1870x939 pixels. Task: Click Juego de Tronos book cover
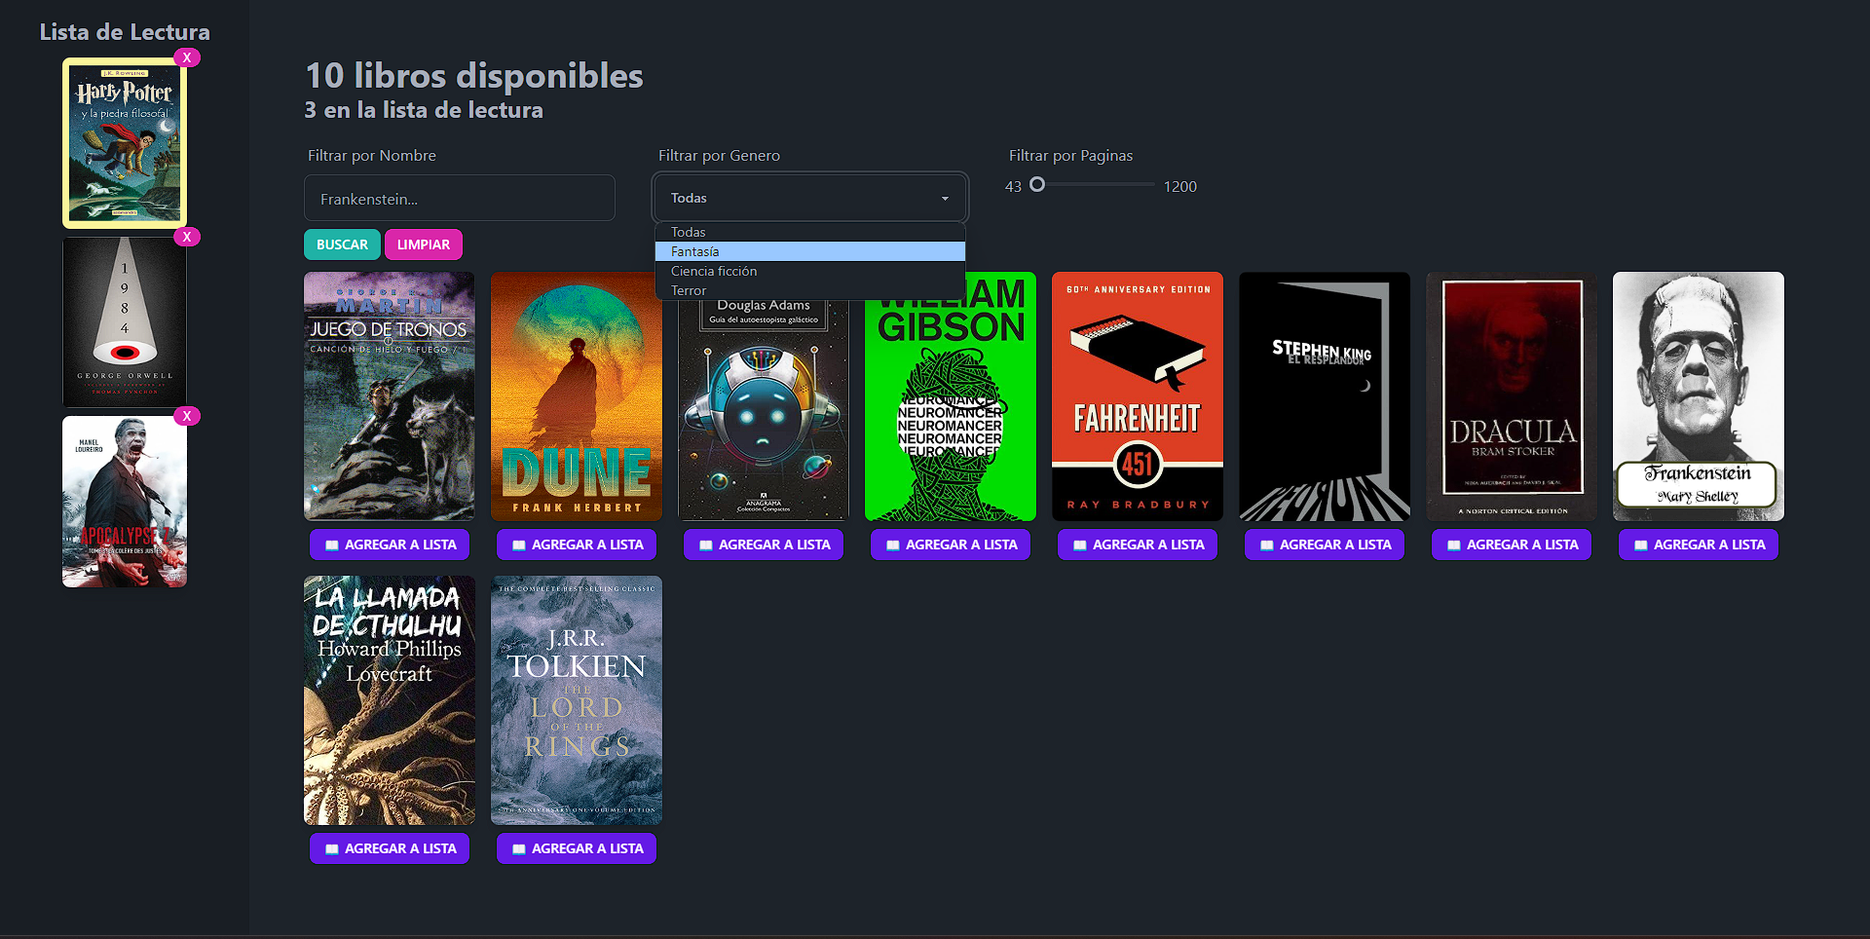390,396
